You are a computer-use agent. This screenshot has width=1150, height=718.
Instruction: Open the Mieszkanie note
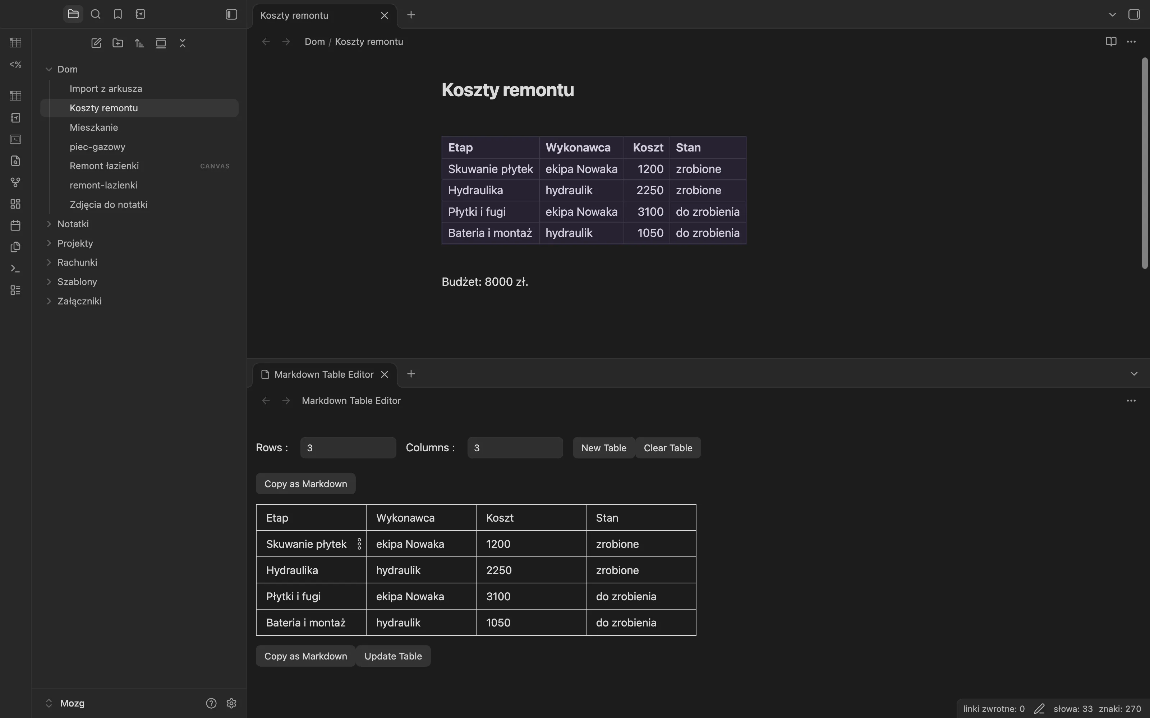tap(139, 127)
